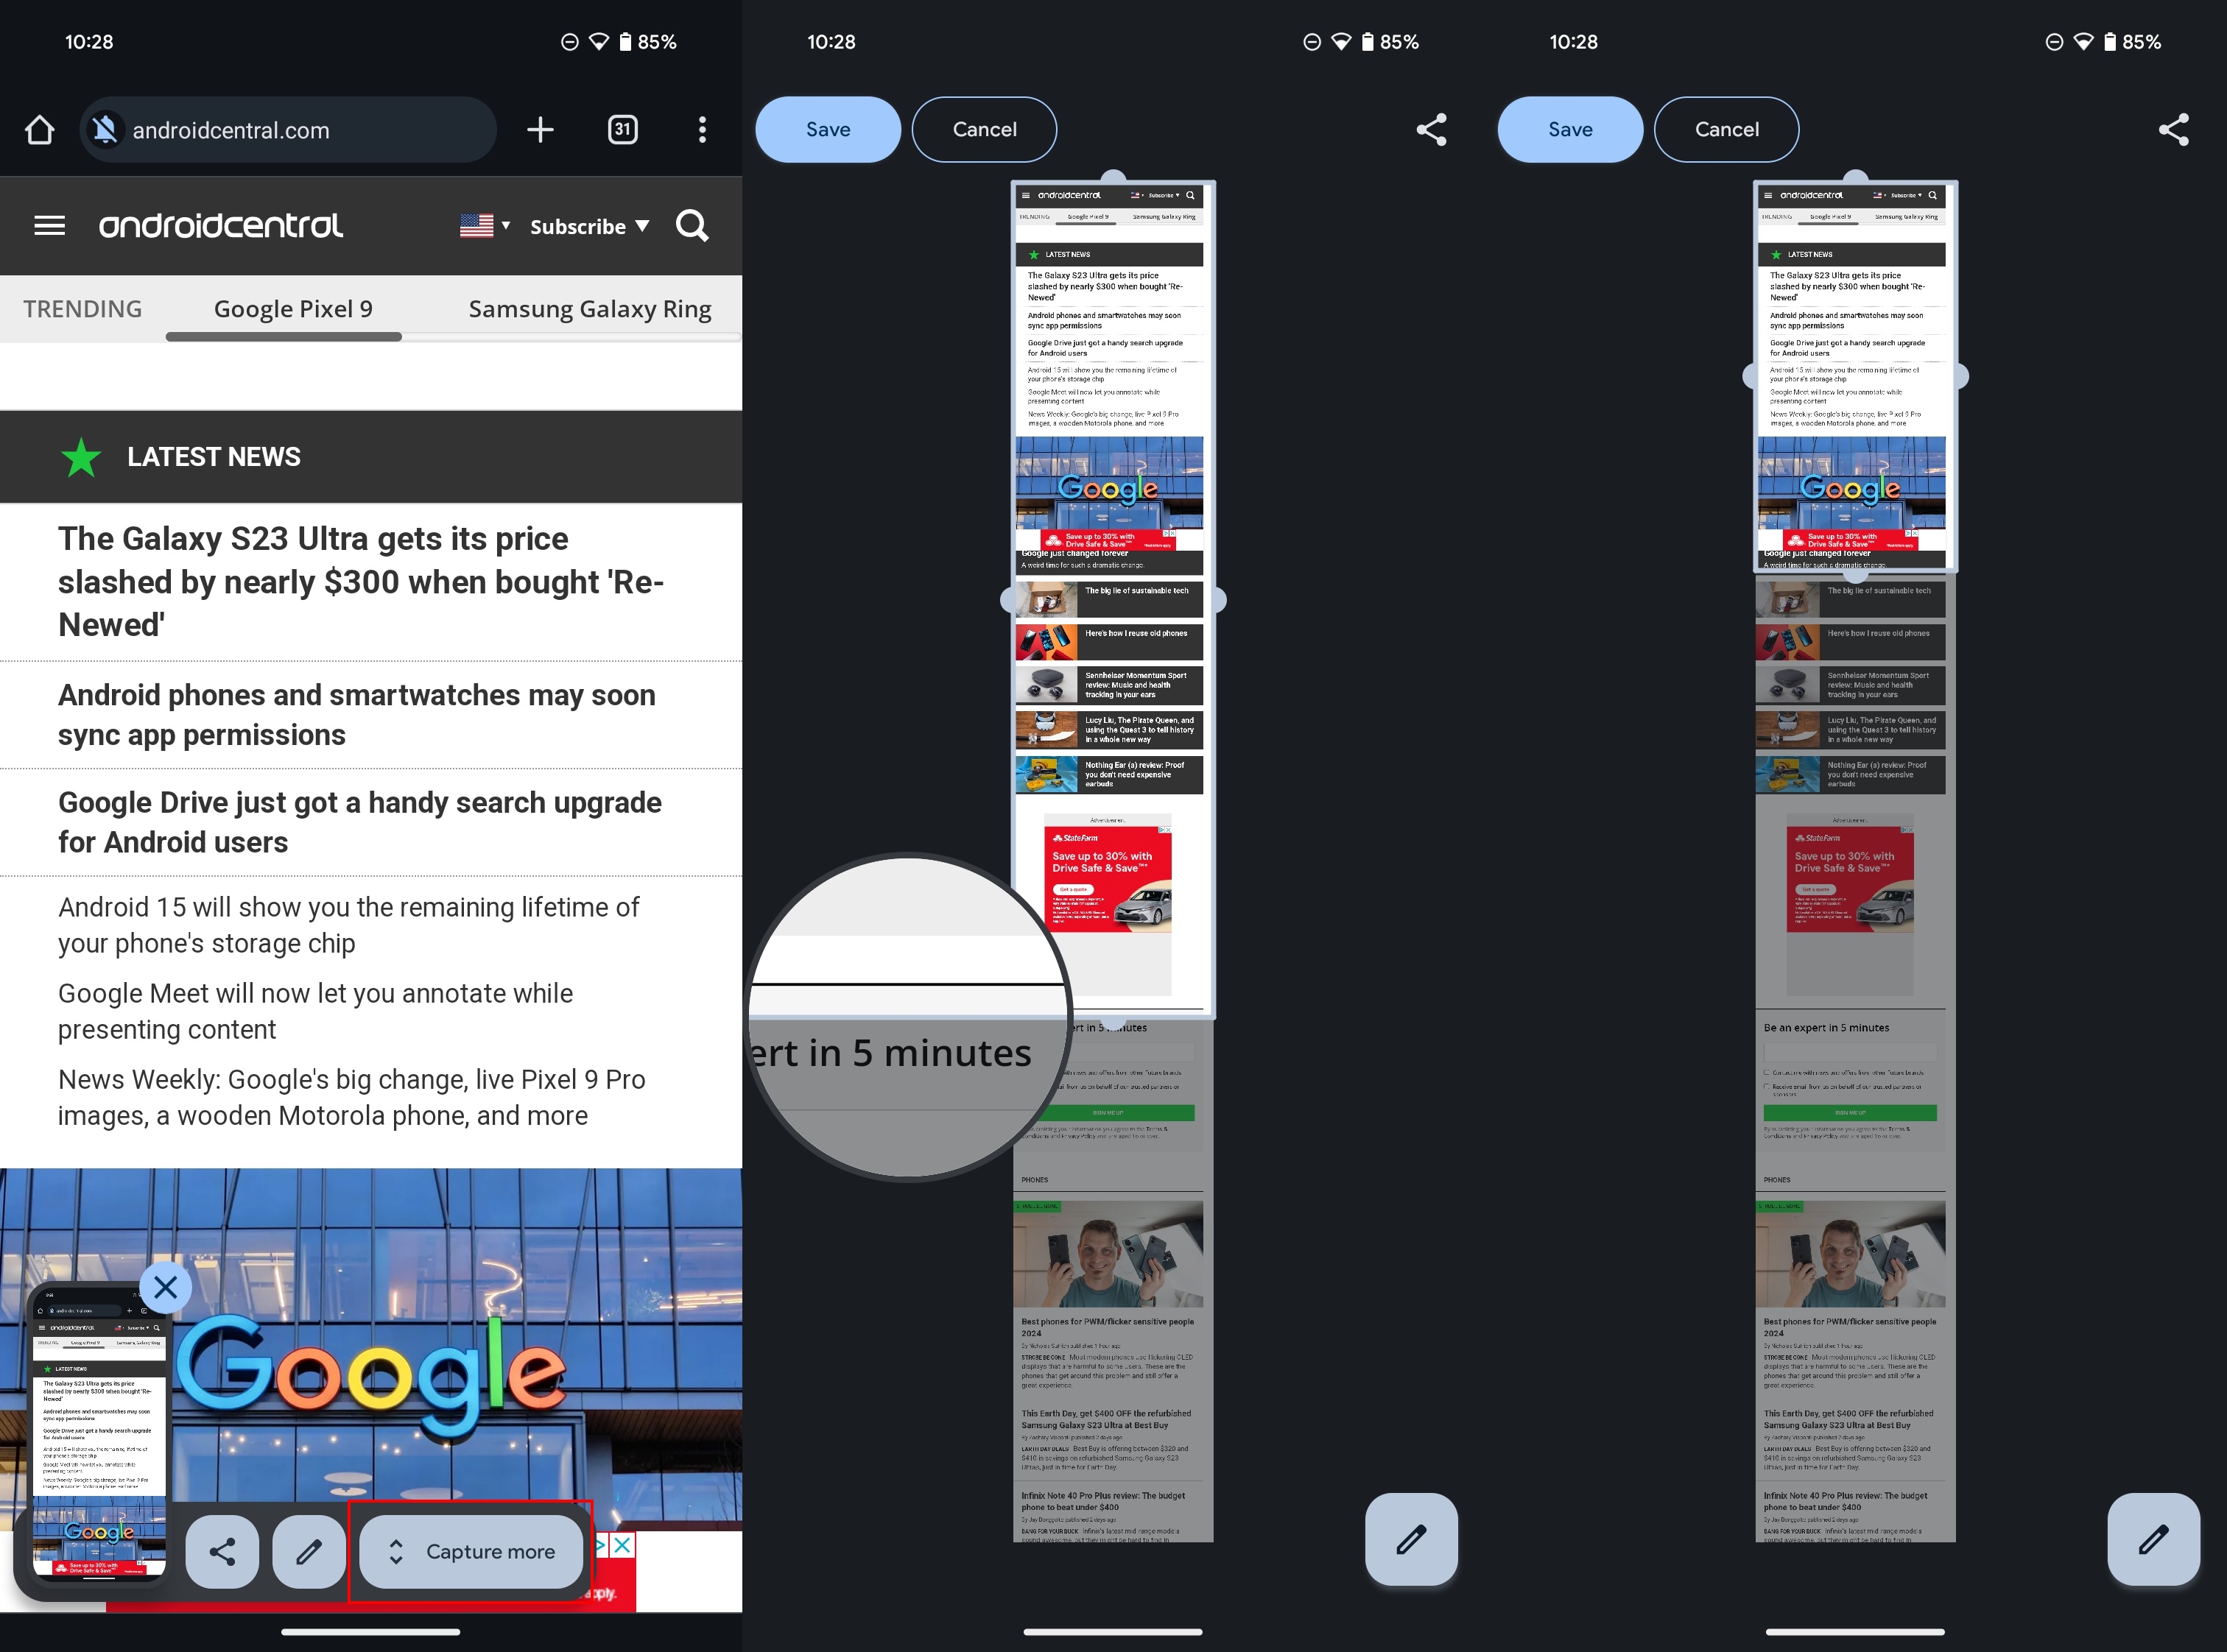Click the Save button in screenshot editor
The width and height of the screenshot is (2227, 1652).
(828, 127)
